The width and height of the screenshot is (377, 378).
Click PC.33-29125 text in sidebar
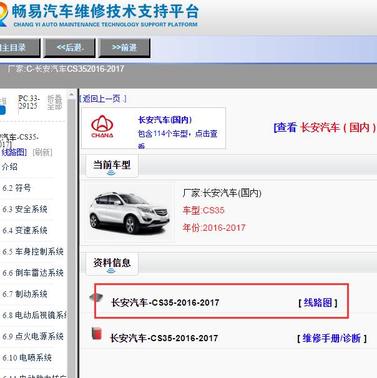click(29, 102)
